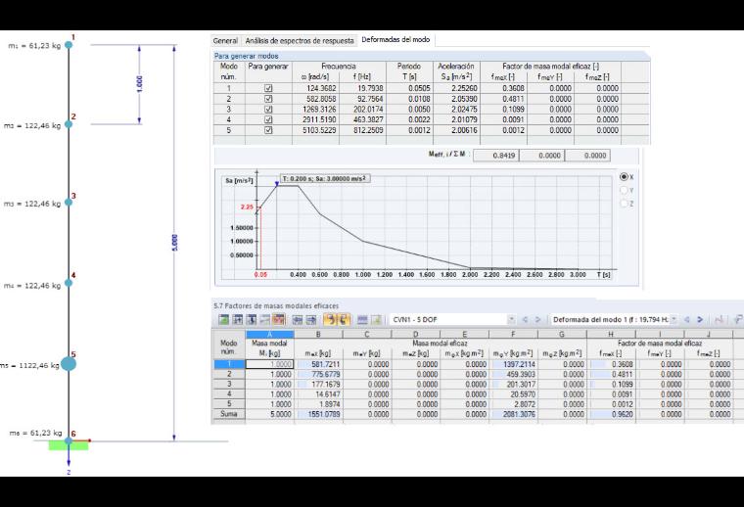Select the Z direction radio button

pyautogui.click(x=624, y=204)
